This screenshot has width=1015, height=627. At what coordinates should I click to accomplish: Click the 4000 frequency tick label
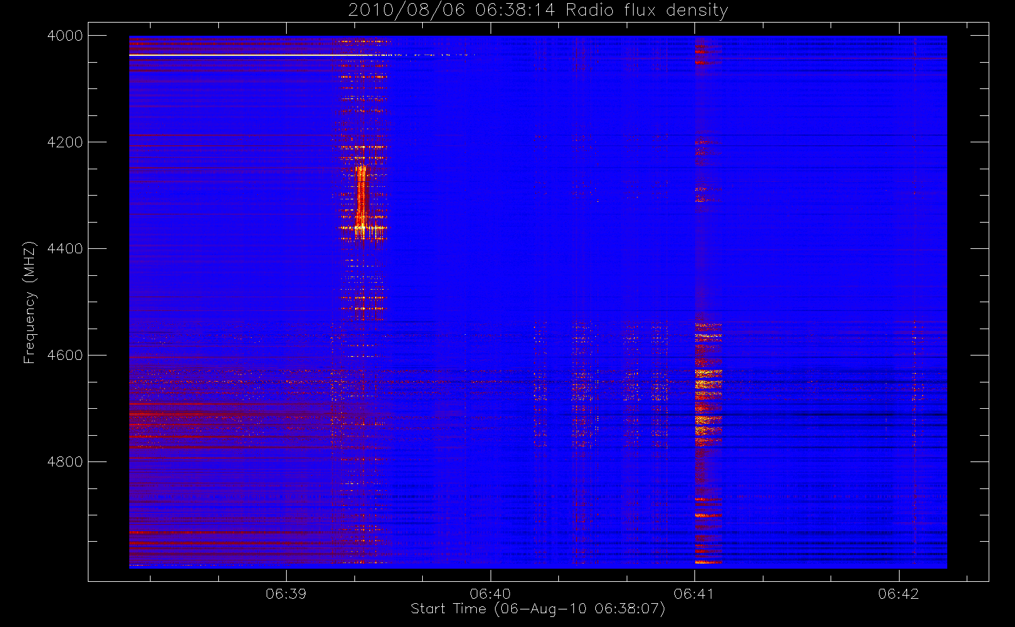[x=65, y=36]
